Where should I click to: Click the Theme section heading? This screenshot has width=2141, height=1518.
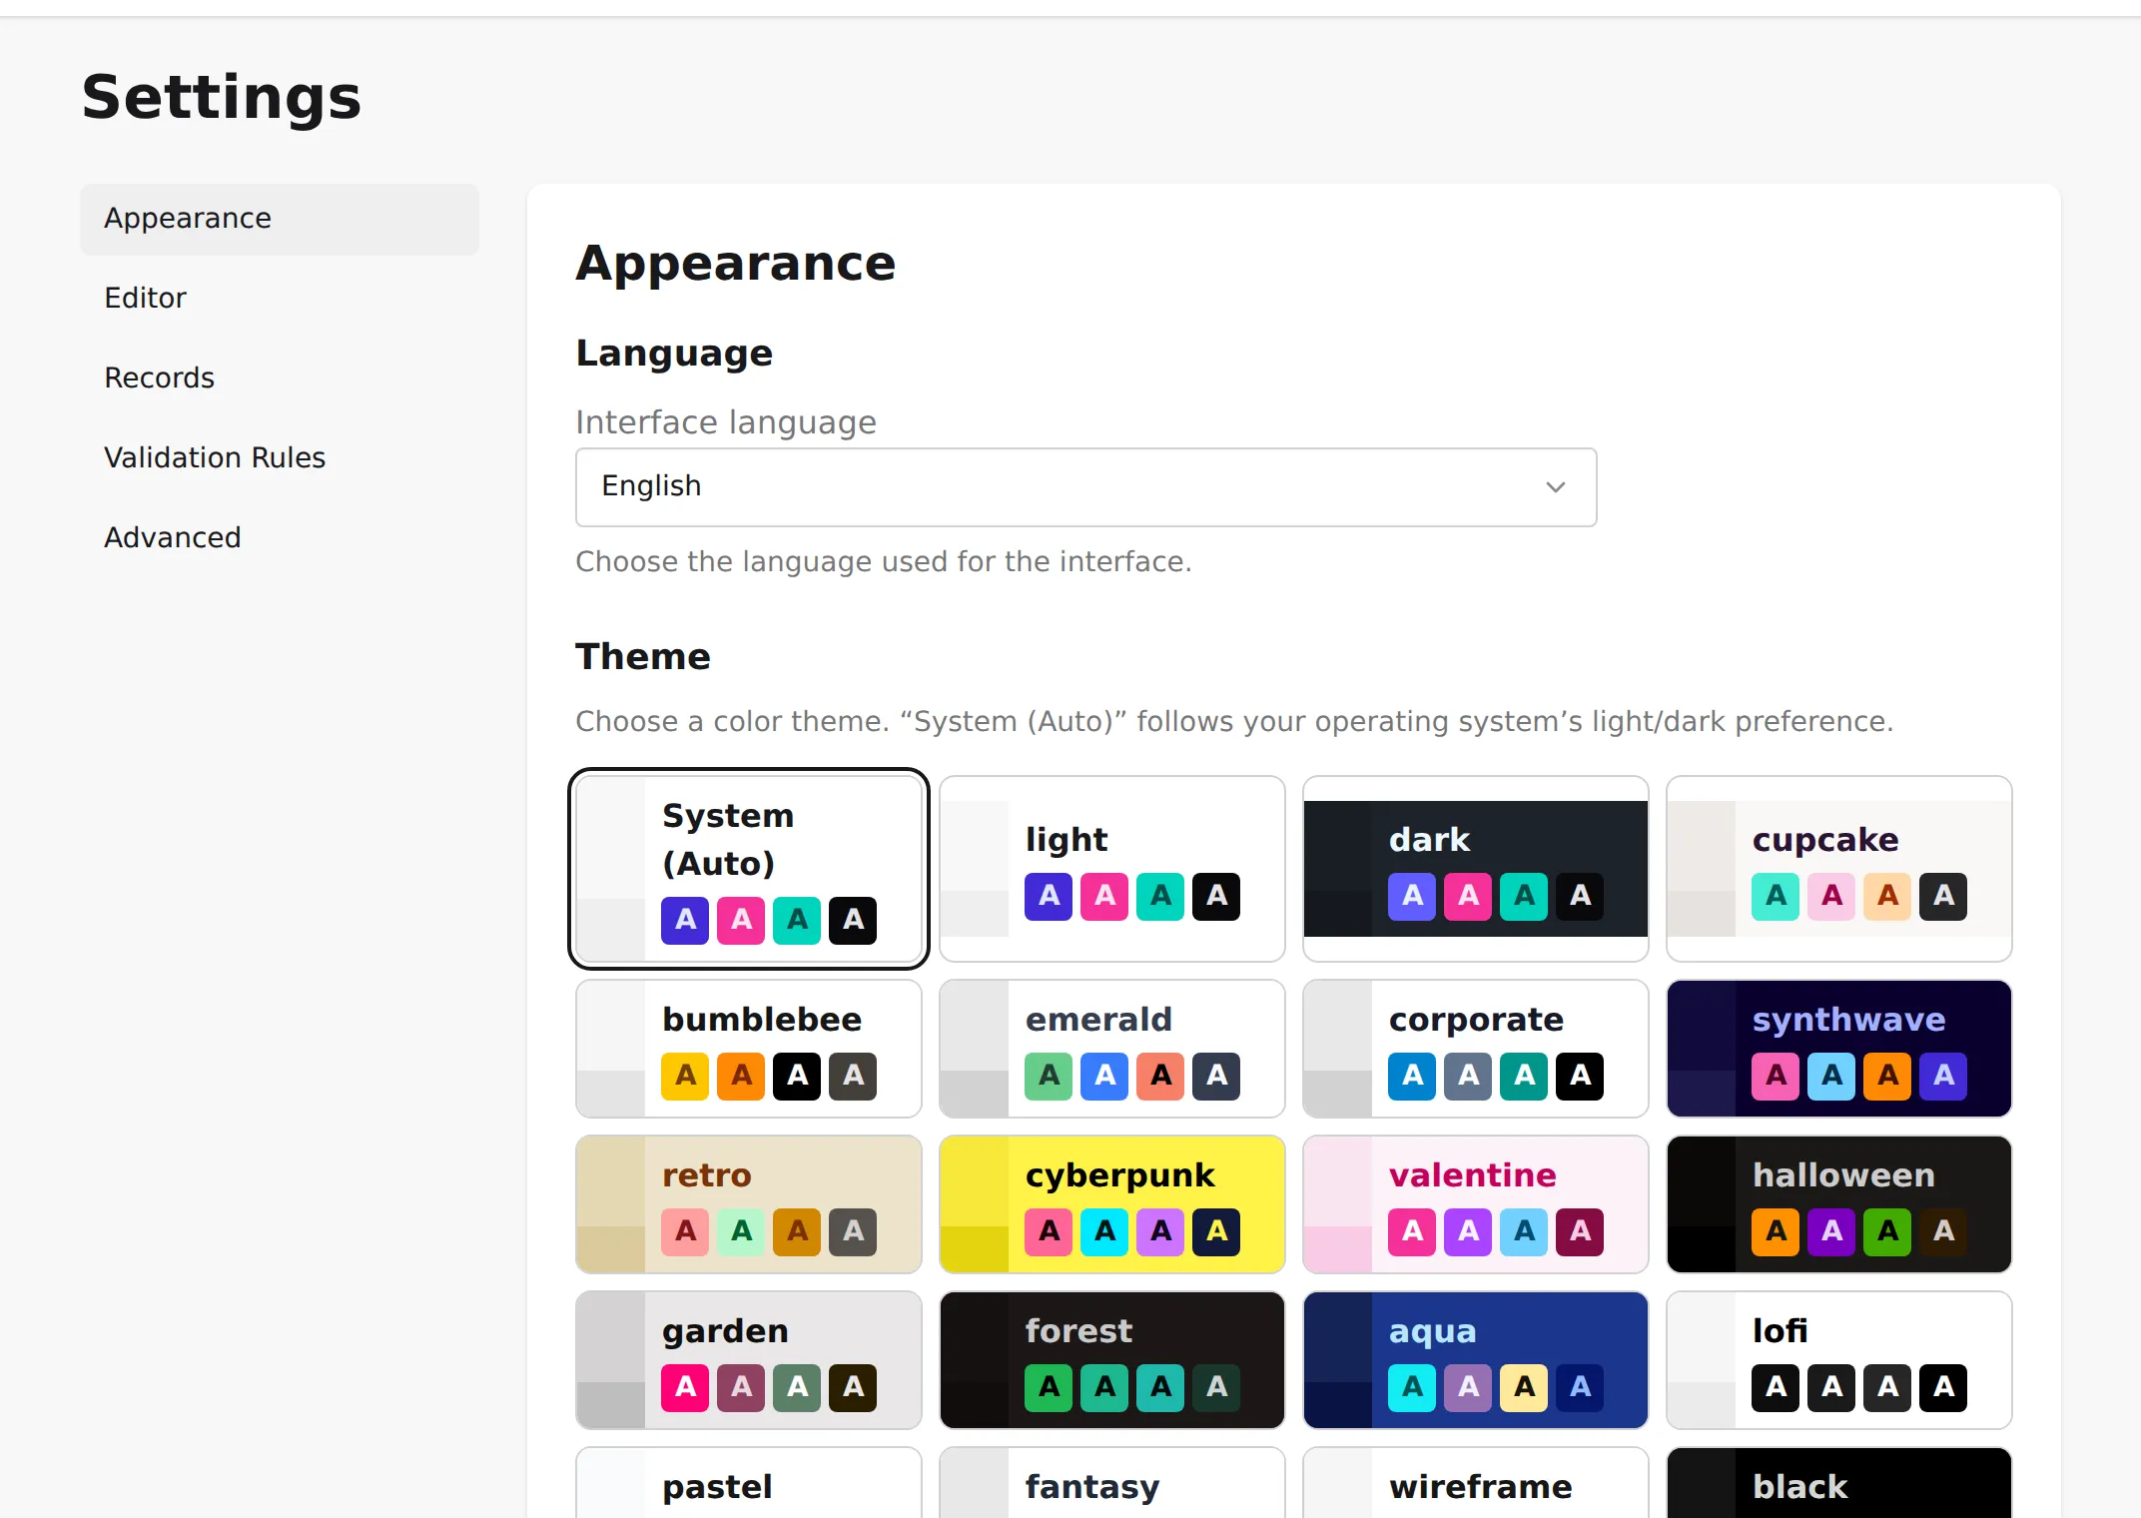tap(643, 657)
